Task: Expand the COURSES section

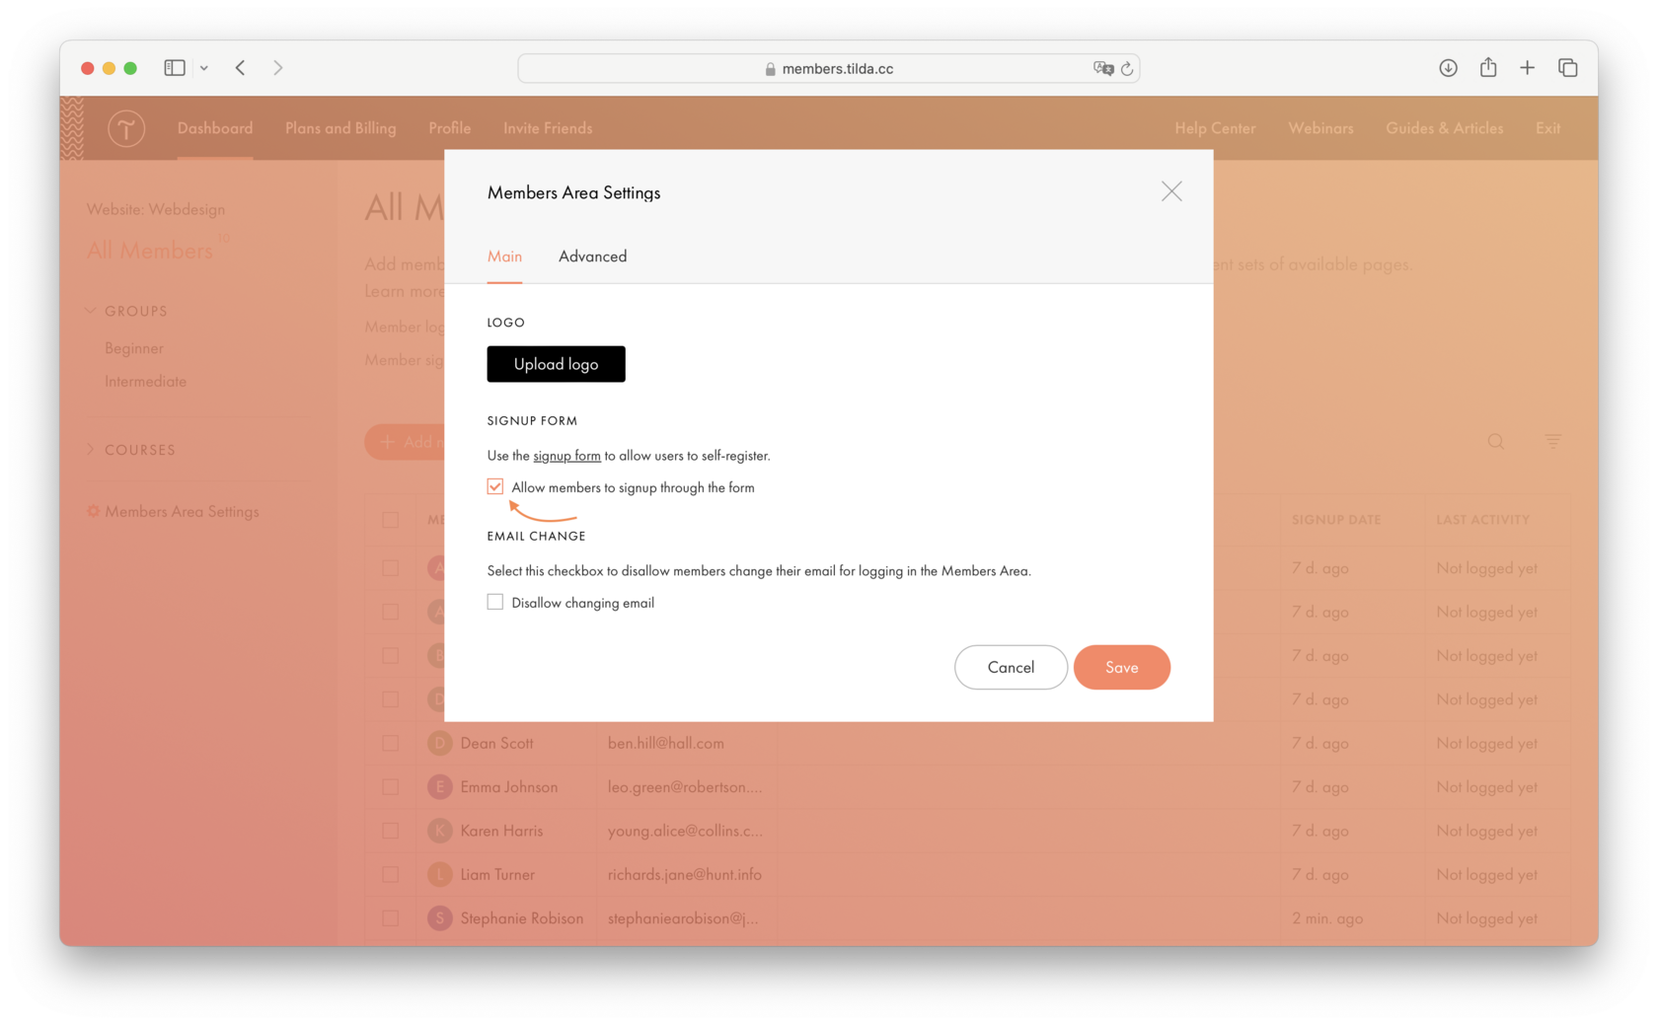Action: (x=90, y=449)
